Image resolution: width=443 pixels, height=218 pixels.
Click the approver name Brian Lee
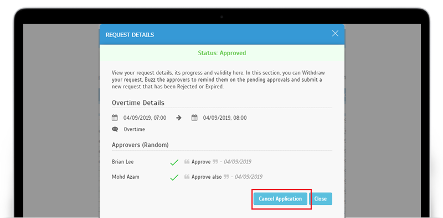pyautogui.click(x=122, y=162)
